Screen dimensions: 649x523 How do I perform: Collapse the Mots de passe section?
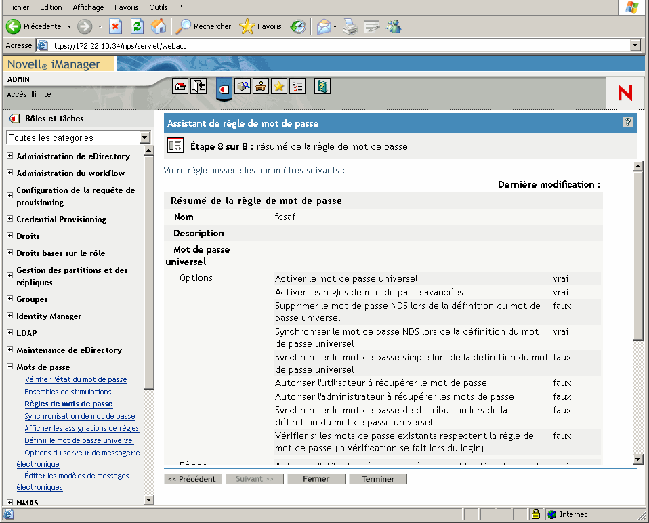pos(9,367)
